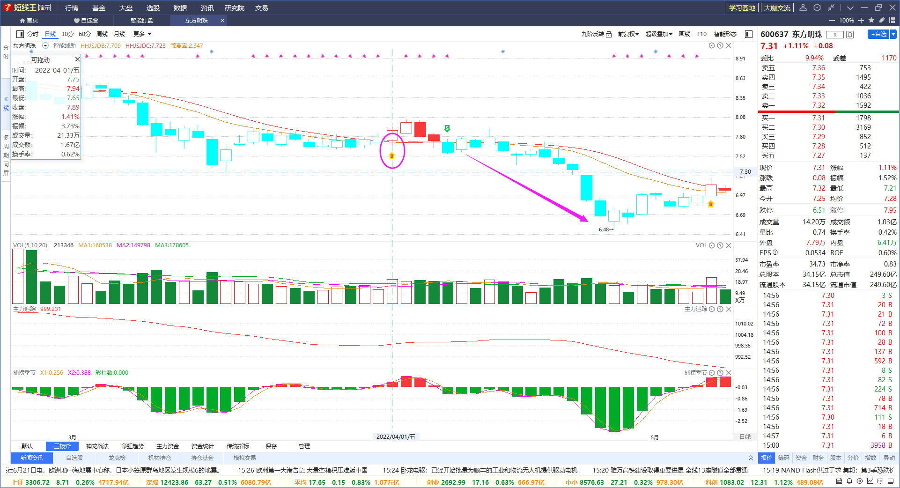Click the alert bell icon beside 东方明珠 title
Image resolution: width=900 pixels, height=488 pixels.
tap(850, 34)
